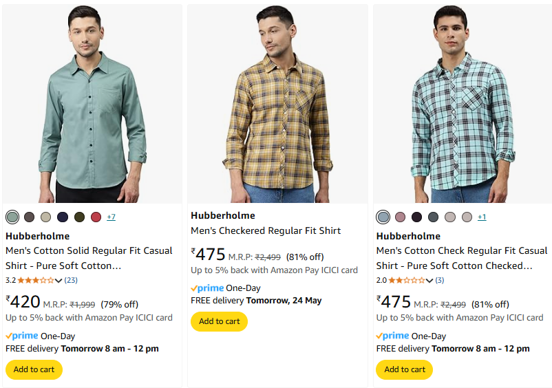The width and height of the screenshot is (552, 388).
Task: Add the ₹420 green solid shirt to cart
Action: point(34,369)
